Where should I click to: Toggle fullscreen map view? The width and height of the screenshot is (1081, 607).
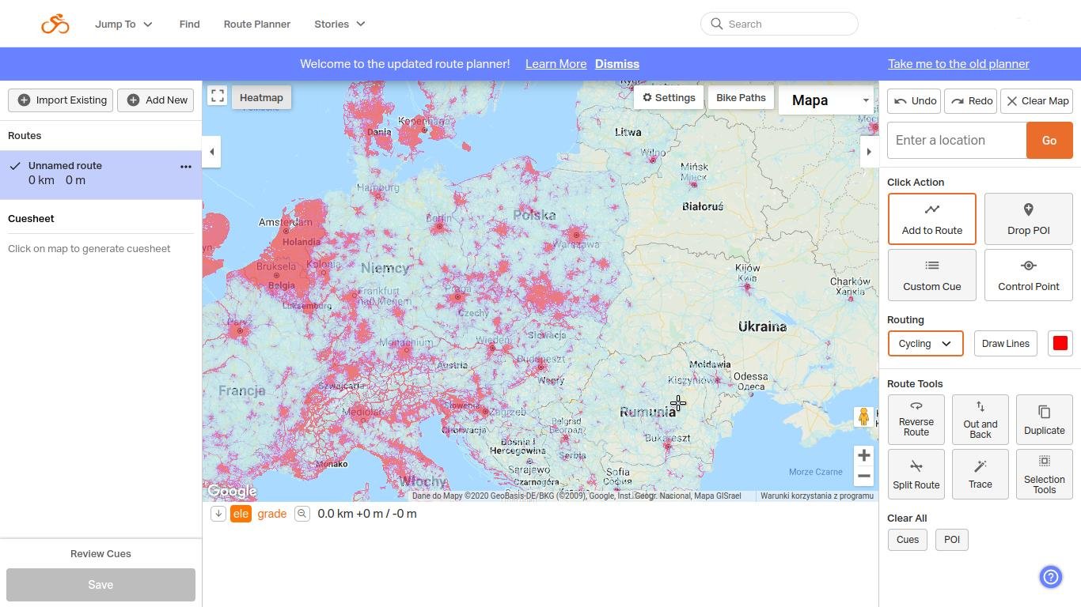coord(217,96)
